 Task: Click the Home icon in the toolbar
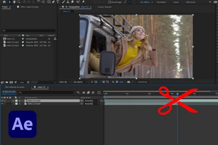(4, 2)
